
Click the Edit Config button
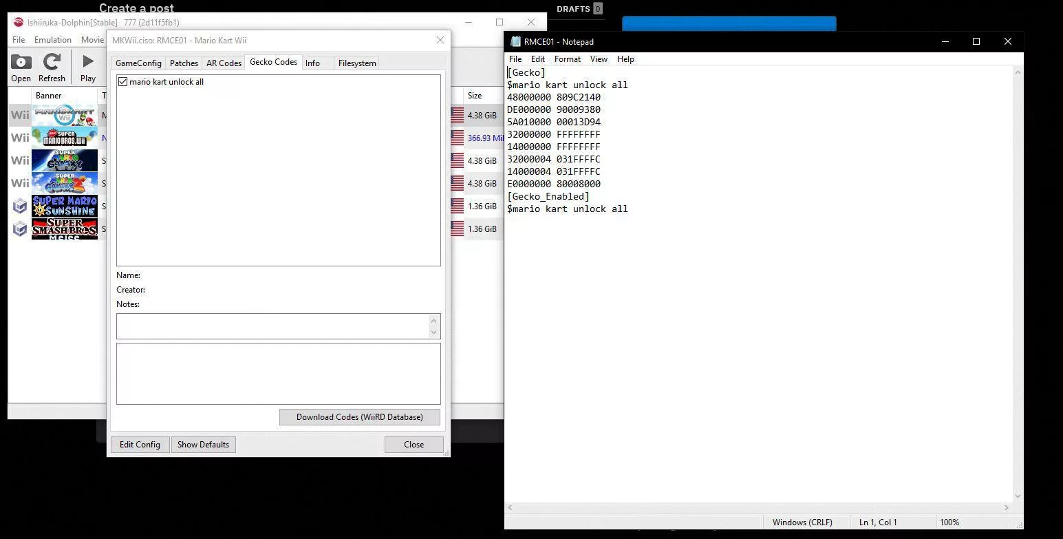tap(139, 444)
